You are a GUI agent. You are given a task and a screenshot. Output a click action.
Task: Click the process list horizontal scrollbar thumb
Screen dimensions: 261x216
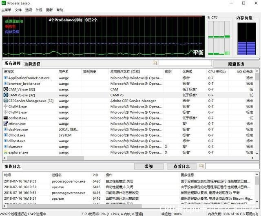(x=45, y=158)
